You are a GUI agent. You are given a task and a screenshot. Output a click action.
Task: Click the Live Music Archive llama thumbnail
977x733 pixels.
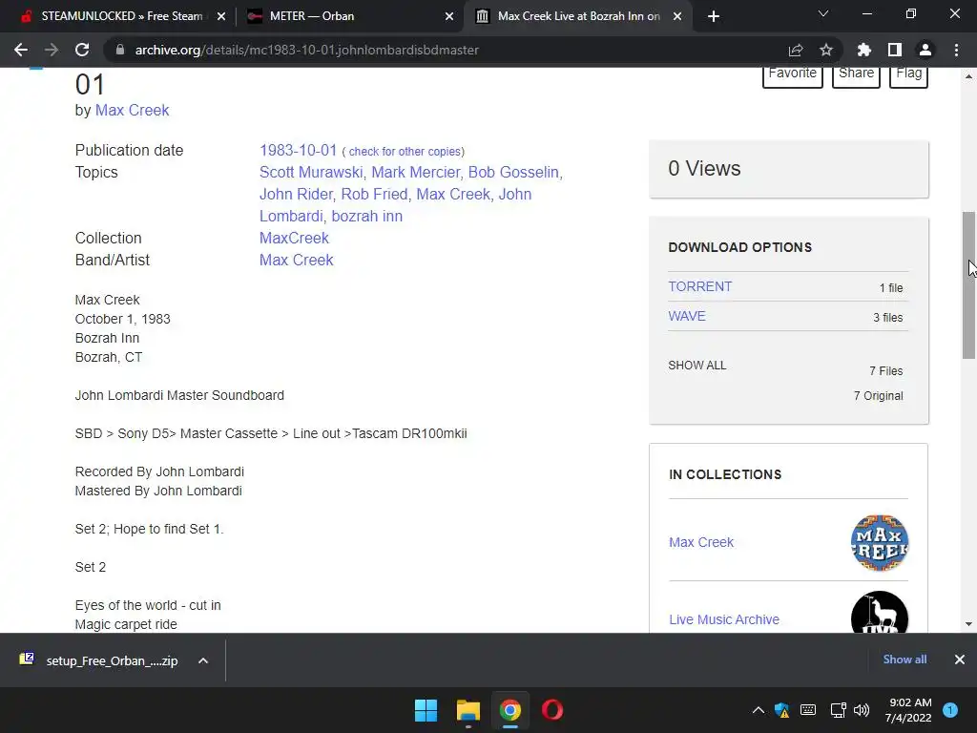click(879, 613)
